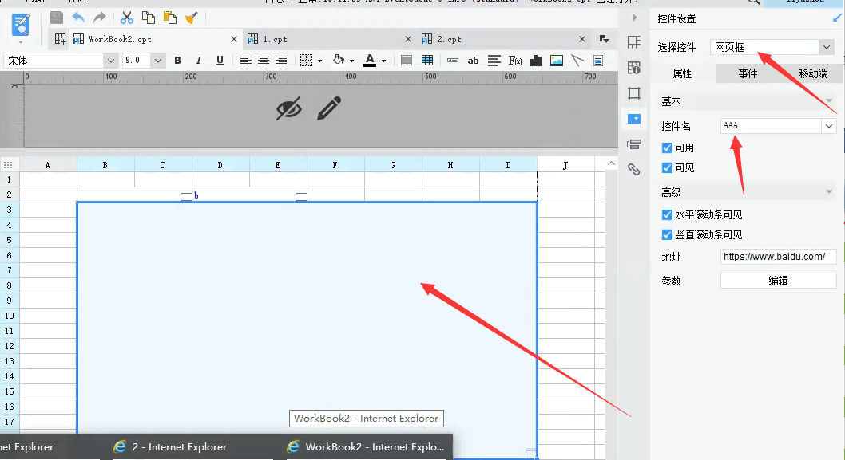Screen dimensions: 845x460
Task: Undo the last action
Action: point(78,18)
